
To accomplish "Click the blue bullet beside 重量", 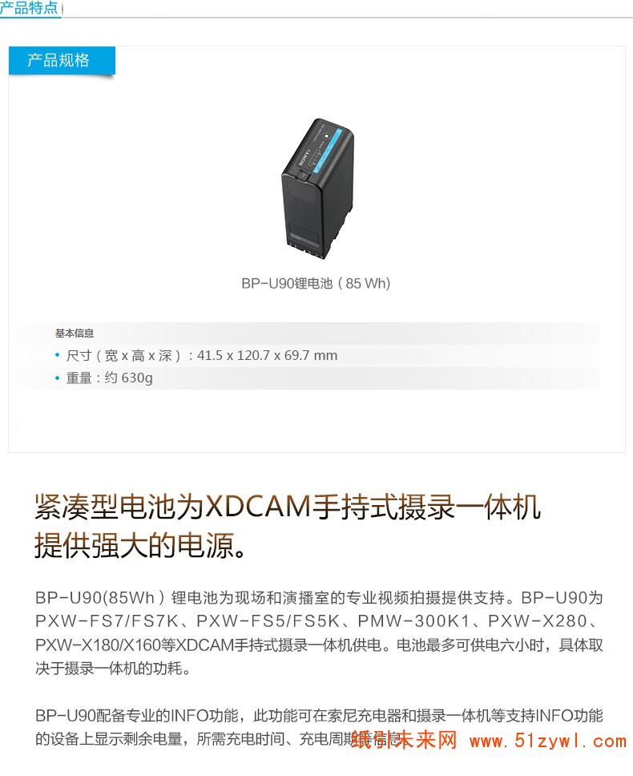I will click(58, 378).
